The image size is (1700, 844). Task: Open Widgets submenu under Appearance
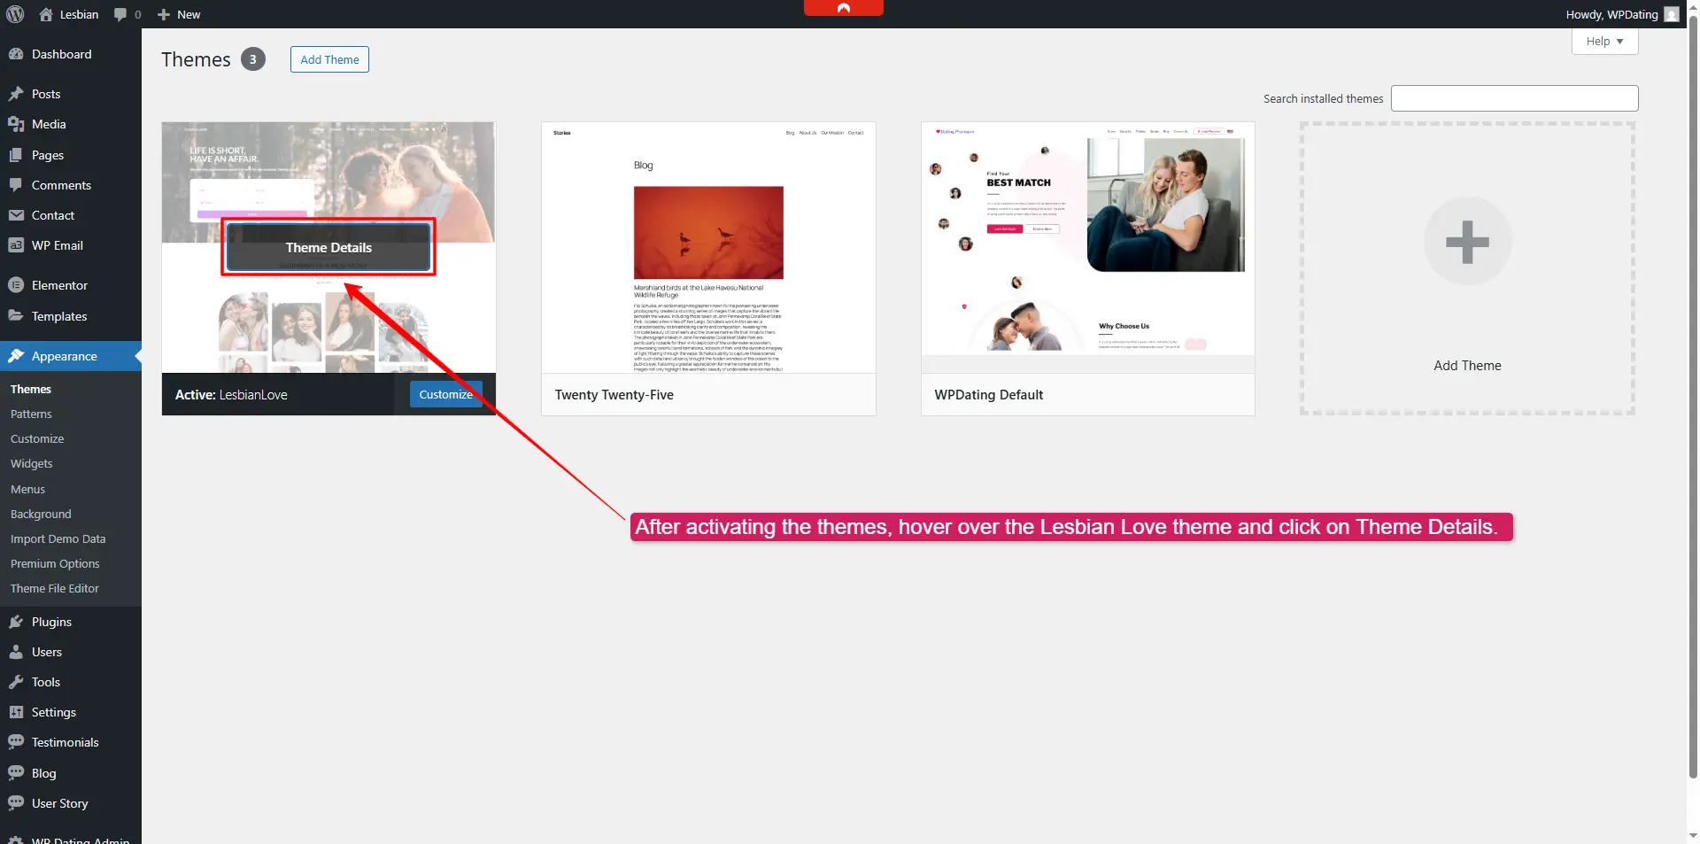pos(32,464)
